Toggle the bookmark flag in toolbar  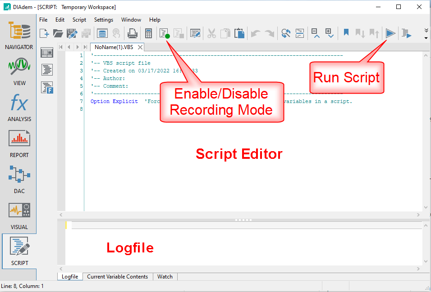(346, 33)
